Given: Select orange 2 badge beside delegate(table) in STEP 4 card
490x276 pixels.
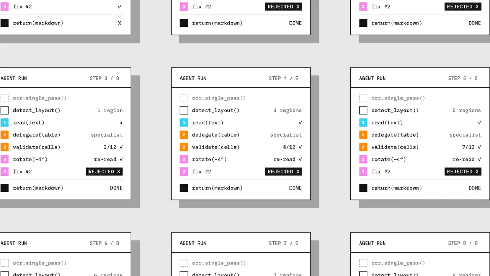Looking at the screenshot, I should pyautogui.click(x=184, y=135).
